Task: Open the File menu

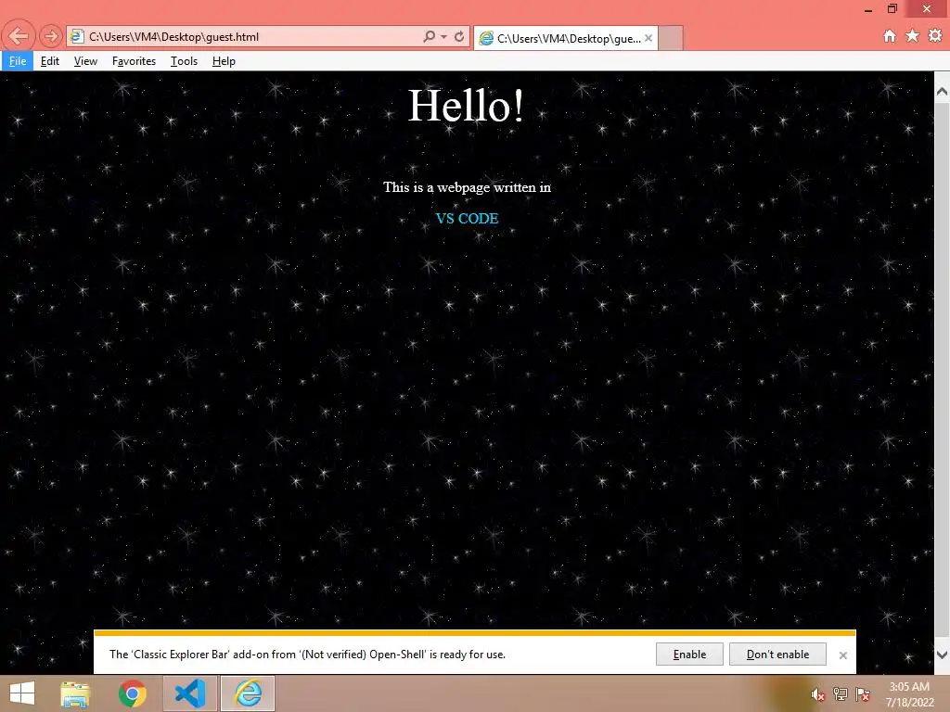Action: (18, 61)
